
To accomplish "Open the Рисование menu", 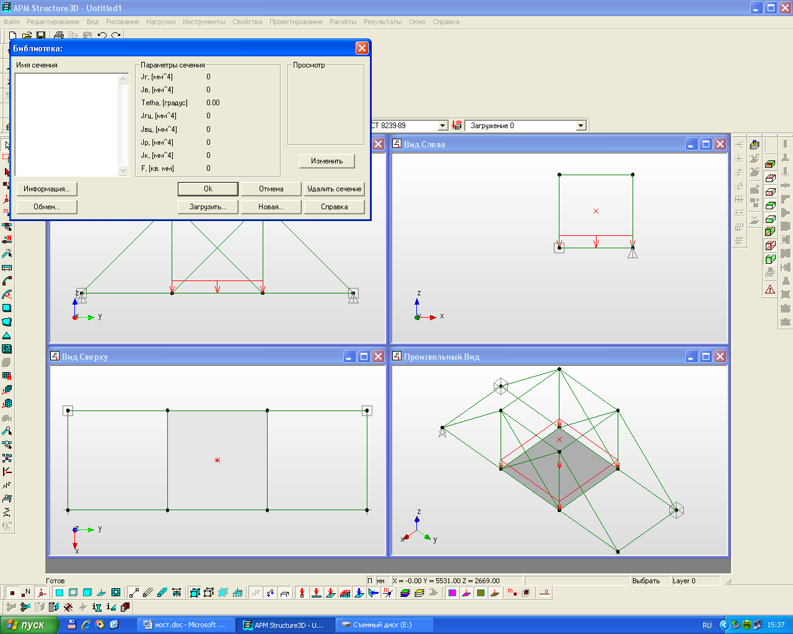I will point(122,22).
